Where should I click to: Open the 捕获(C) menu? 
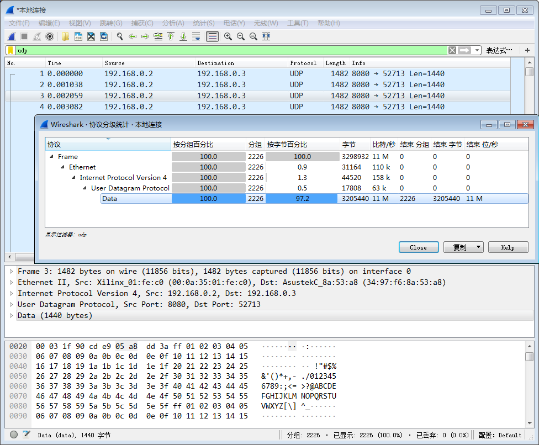click(x=142, y=23)
